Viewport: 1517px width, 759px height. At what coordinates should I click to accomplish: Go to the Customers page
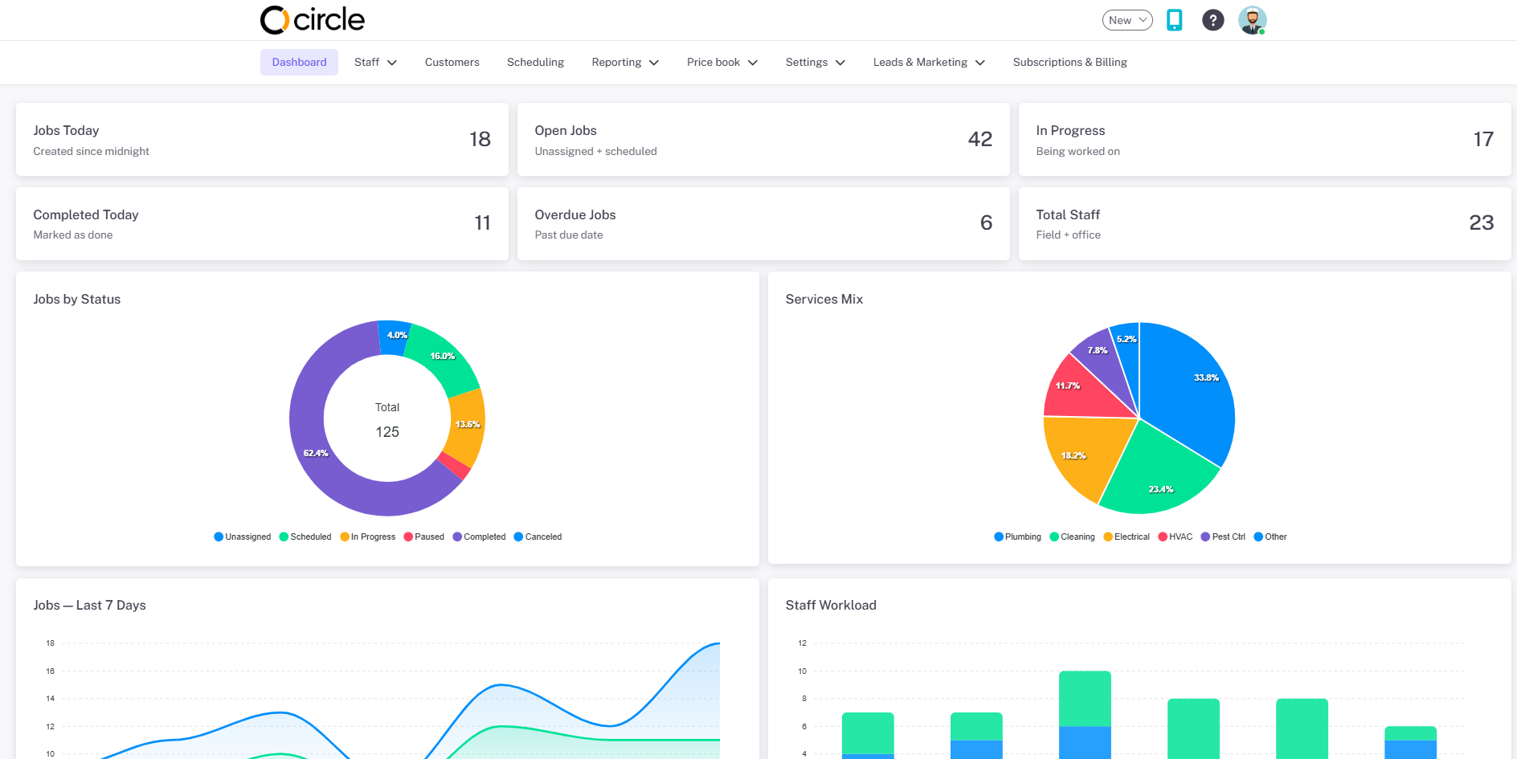pos(452,62)
